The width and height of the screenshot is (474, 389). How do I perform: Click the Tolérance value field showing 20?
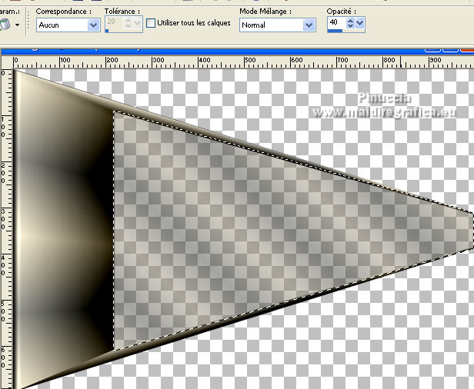coord(114,22)
